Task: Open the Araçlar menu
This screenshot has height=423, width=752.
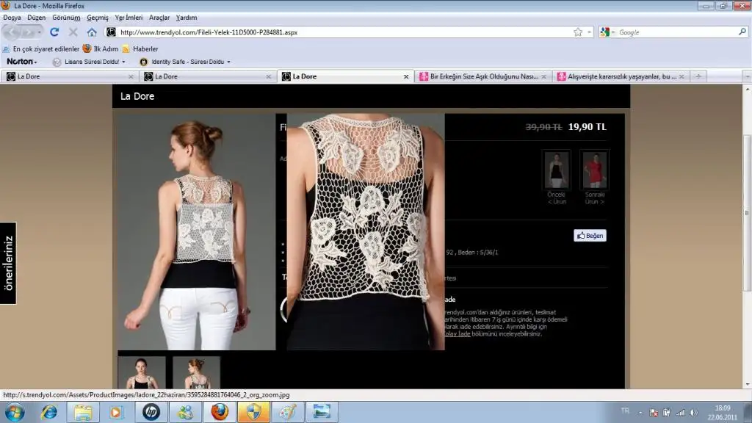Action: (159, 17)
